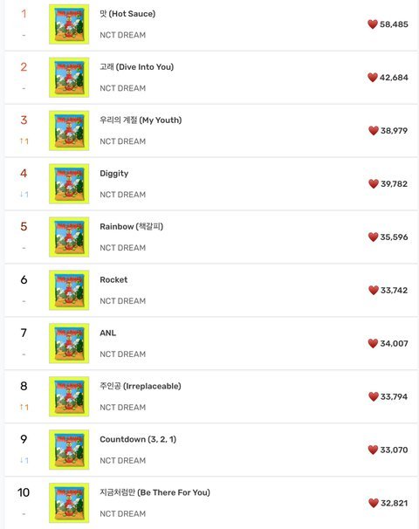Click the heart icon for Rocket
This screenshot has height=529, width=419.
(x=374, y=291)
